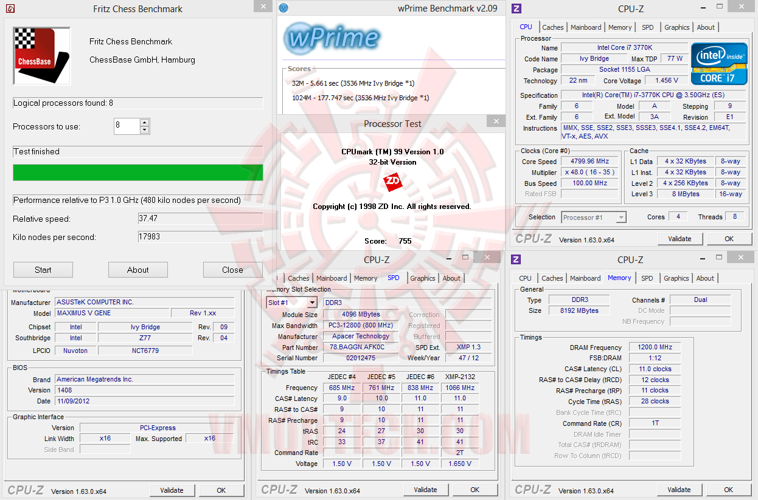The height and width of the screenshot is (500, 758).
Task: Click the 1024M wPrime score line
Action: (x=360, y=98)
